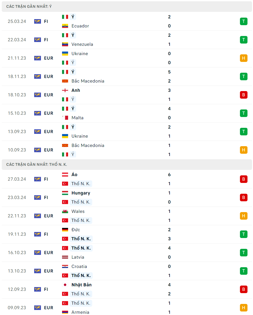The image size is (253, 315).
Task: Open the Hungary team link
Action: (x=81, y=193)
